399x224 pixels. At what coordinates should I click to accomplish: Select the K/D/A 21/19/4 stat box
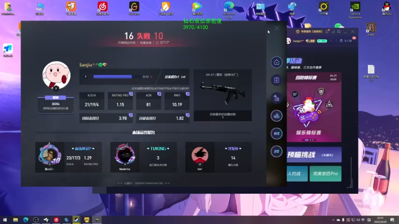(92, 101)
